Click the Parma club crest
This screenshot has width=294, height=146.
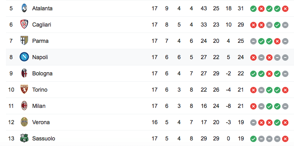[x=24, y=41]
